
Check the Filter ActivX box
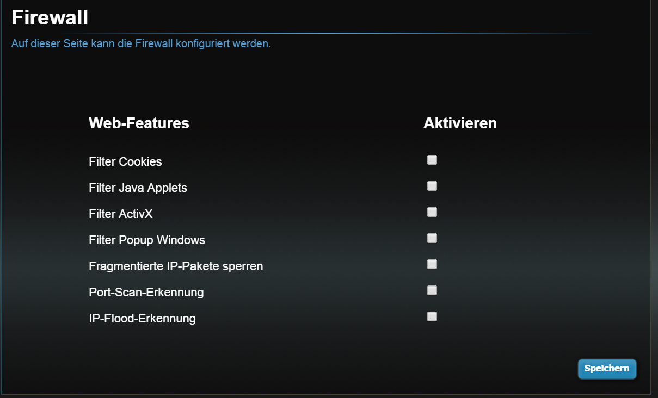(x=432, y=212)
